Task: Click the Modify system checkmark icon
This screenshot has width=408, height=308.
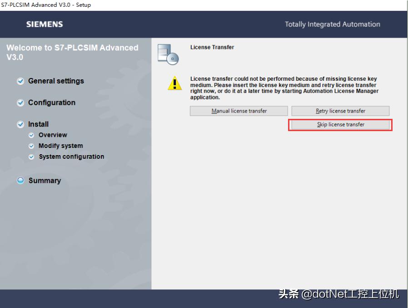Action: point(31,146)
